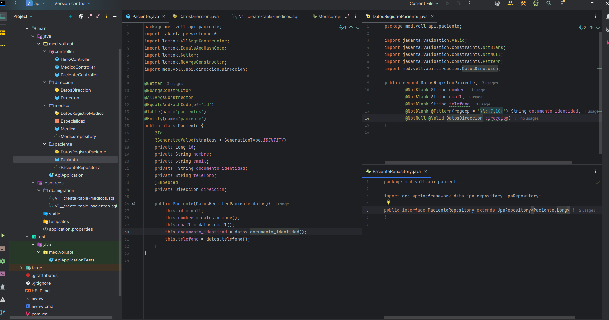This screenshot has width=609, height=320.
Task: Collapse the medico package
Action: [x=44, y=105]
